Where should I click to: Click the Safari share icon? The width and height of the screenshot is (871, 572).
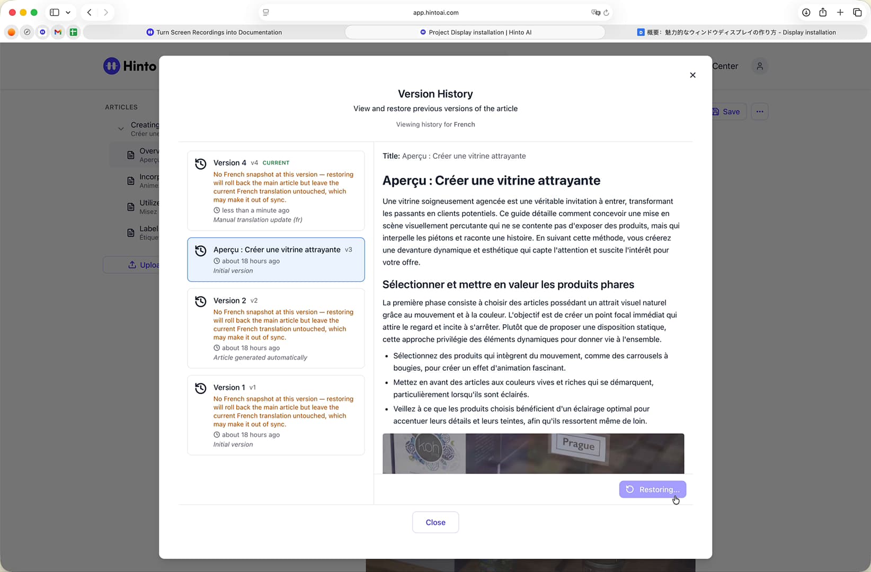pyautogui.click(x=823, y=13)
